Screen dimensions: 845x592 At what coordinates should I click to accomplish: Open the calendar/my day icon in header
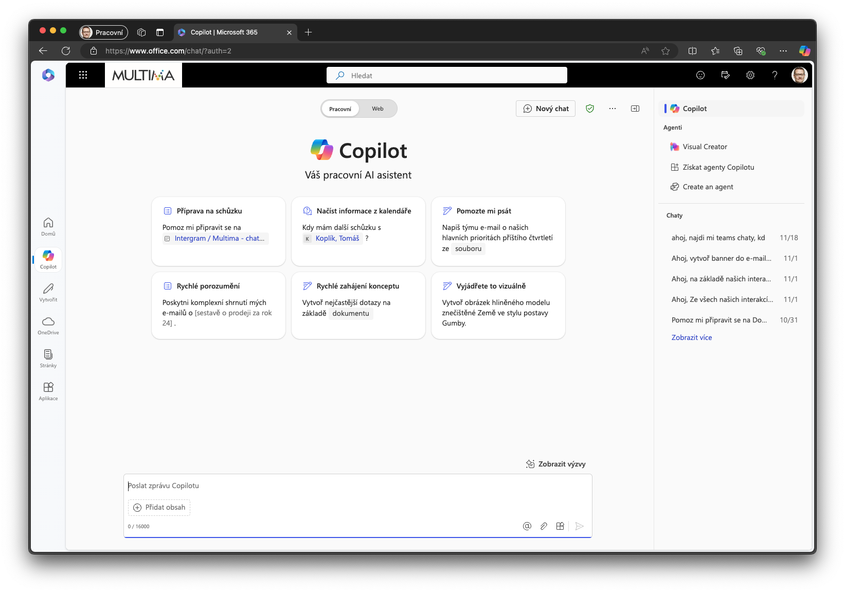[726, 75]
